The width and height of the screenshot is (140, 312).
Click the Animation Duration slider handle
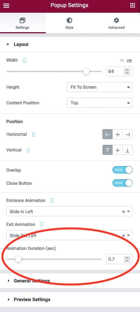coord(18,259)
